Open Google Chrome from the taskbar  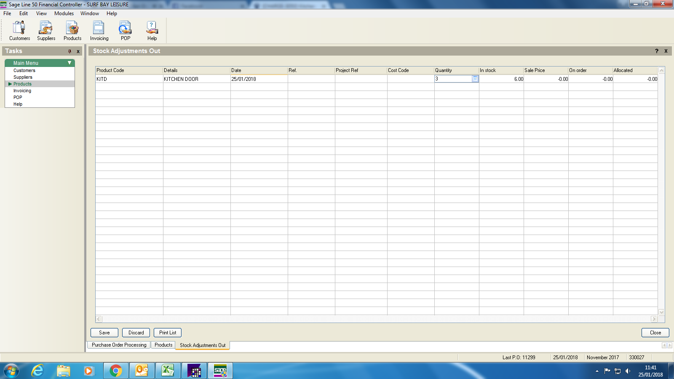pyautogui.click(x=115, y=371)
